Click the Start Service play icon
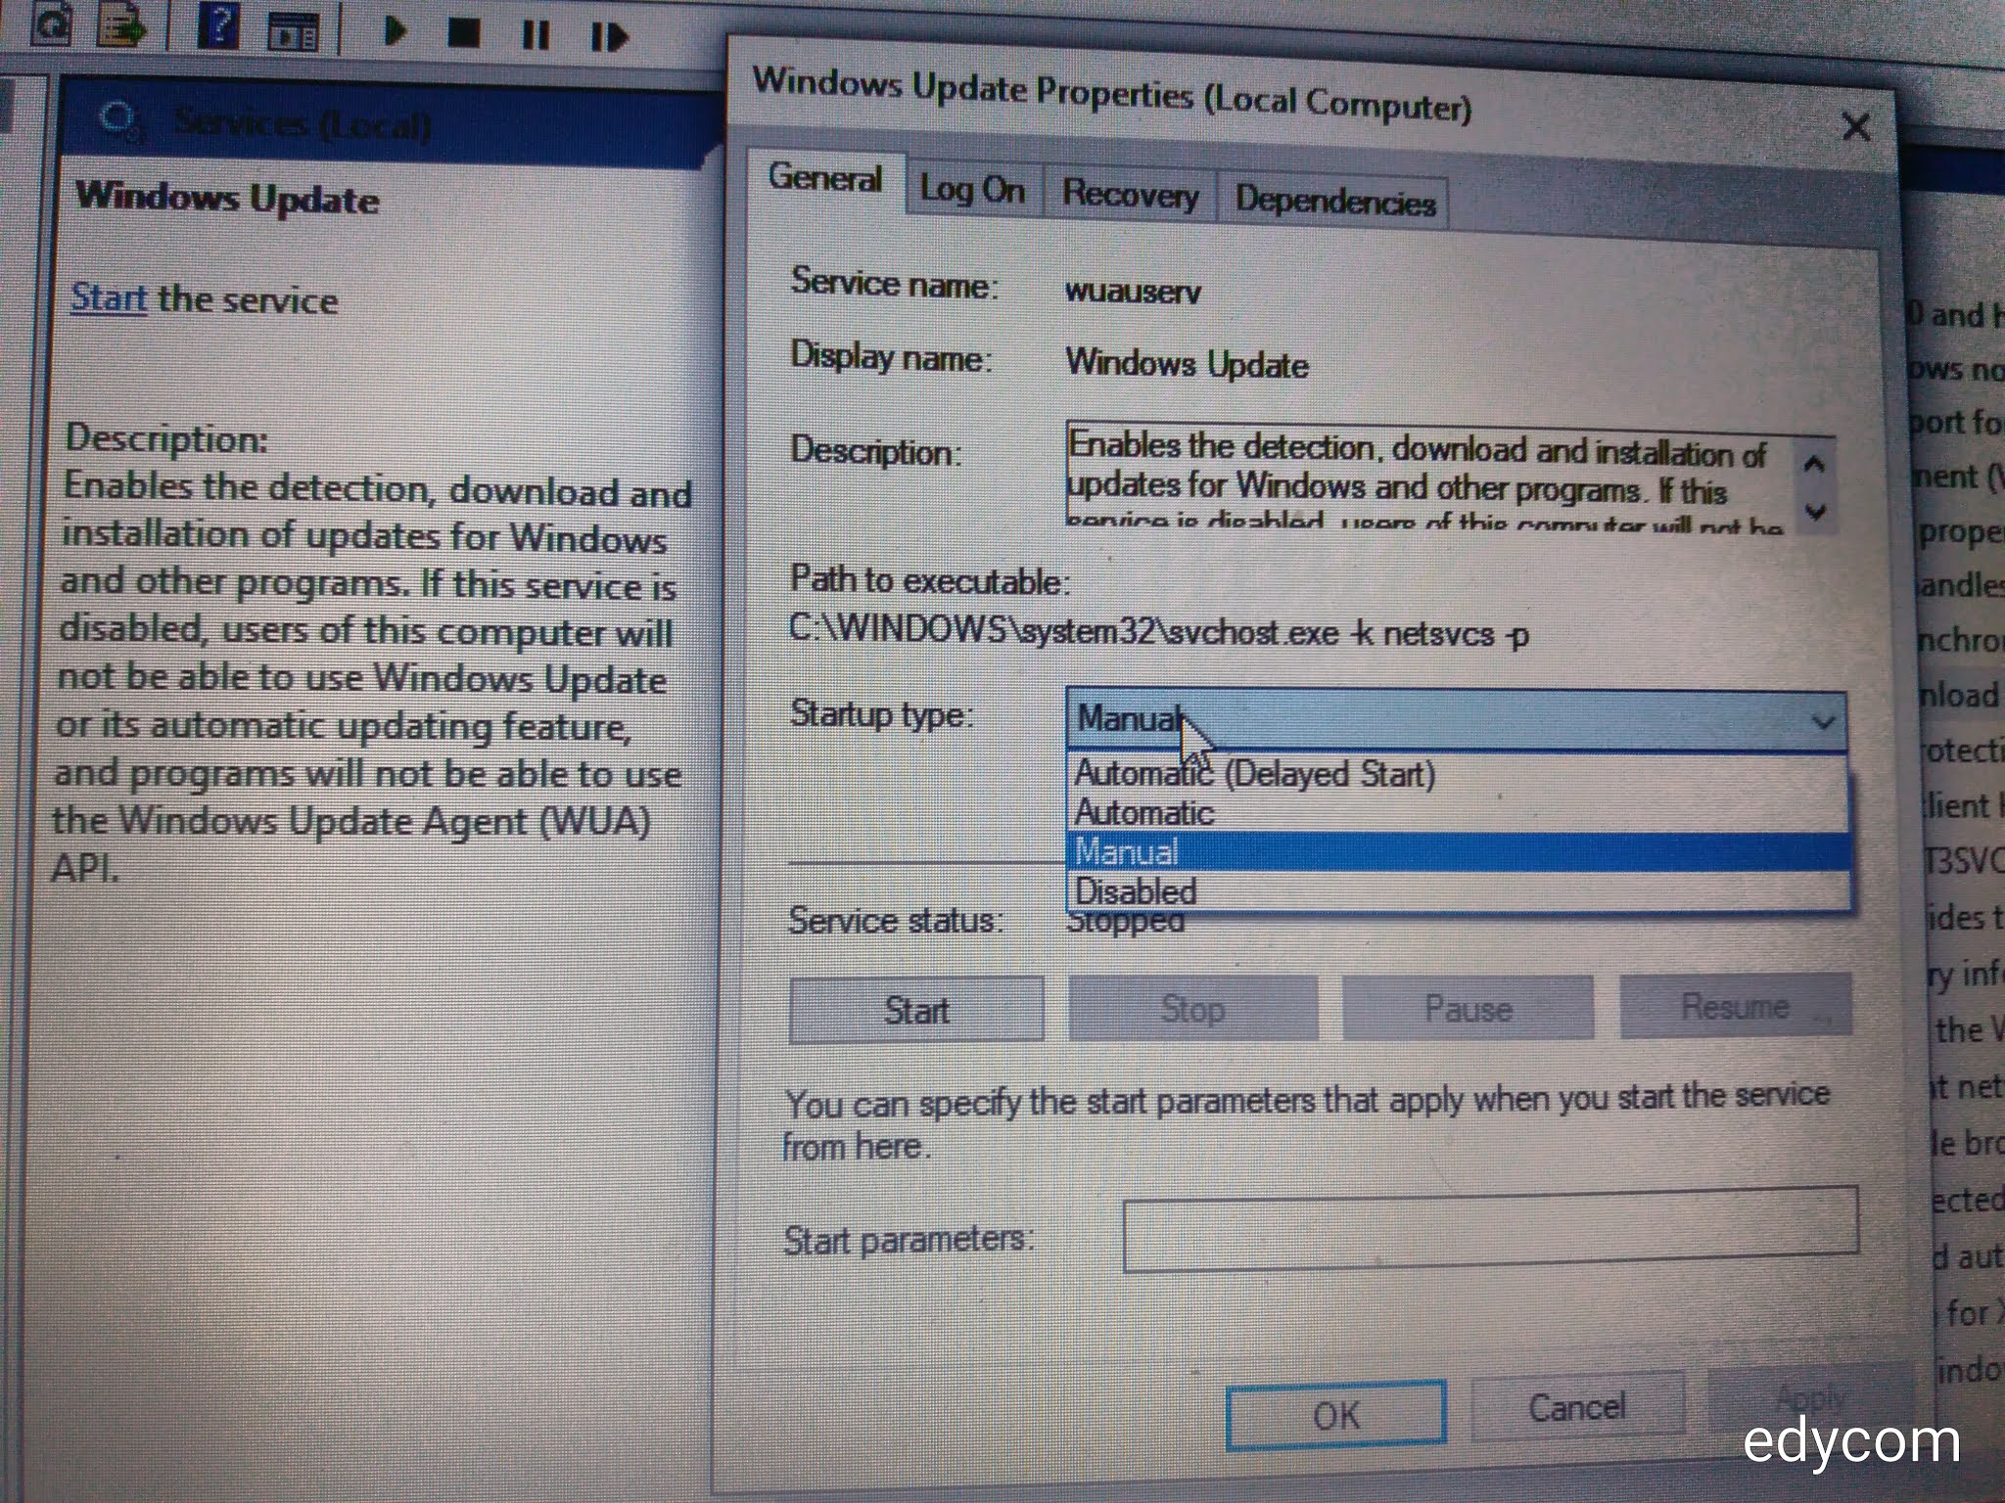This screenshot has width=2005, height=1503. (x=395, y=31)
